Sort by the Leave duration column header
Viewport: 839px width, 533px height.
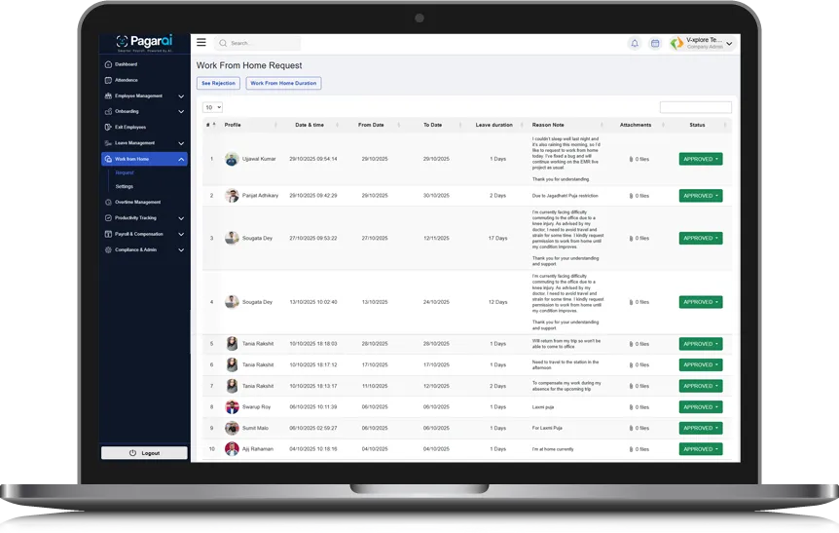click(x=494, y=125)
